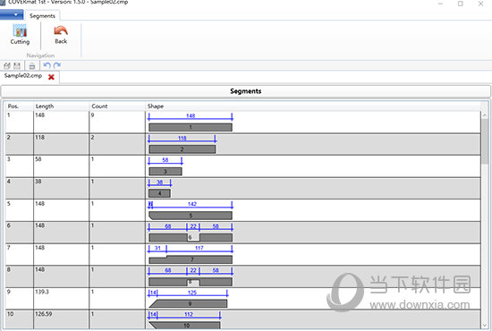Screen dimensions: 492x331
Task: Click the angled shape bar labeled 9
Action: point(188,303)
